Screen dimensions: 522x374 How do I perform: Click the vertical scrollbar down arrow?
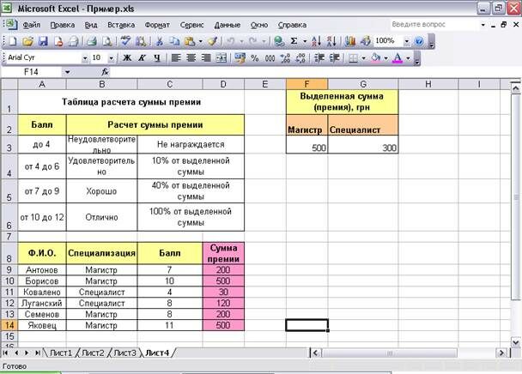[x=516, y=342]
